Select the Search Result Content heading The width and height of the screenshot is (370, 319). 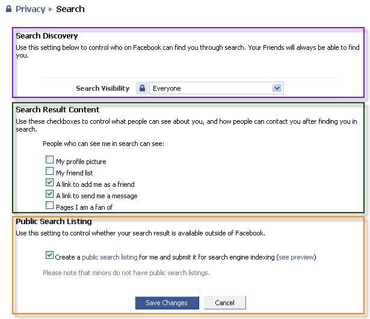tap(58, 110)
